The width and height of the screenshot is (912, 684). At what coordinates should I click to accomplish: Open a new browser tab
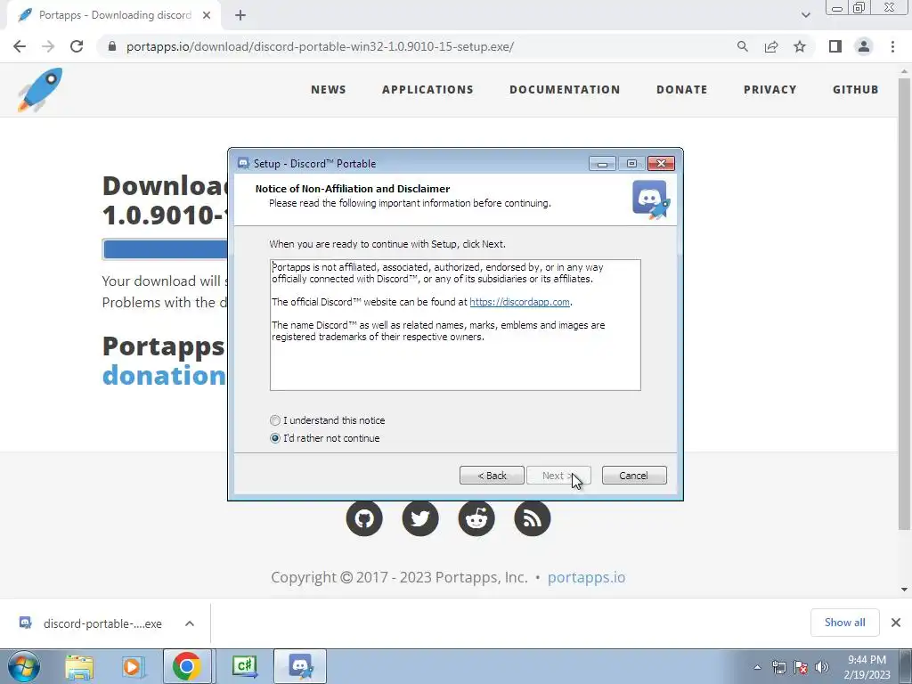[240, 15]
